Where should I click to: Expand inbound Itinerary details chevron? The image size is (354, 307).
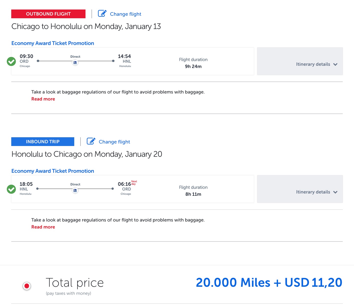click(x=335, y=192)
